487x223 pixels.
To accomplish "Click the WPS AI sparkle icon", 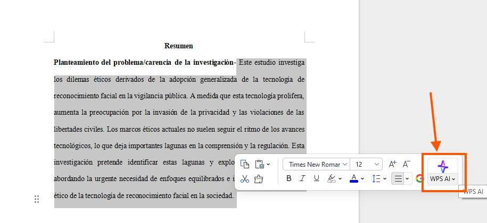I will 443,167.
